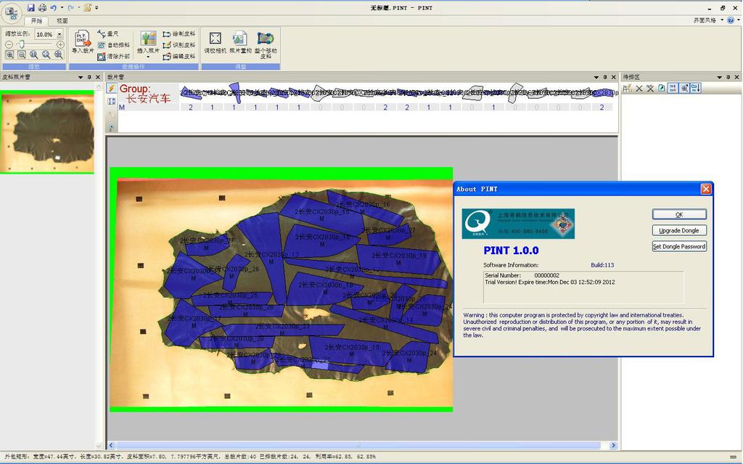This screenshot has height=464, width=743.
Task: Open the zoom ratio 10.0% dropdown
Action: point(59,34)
